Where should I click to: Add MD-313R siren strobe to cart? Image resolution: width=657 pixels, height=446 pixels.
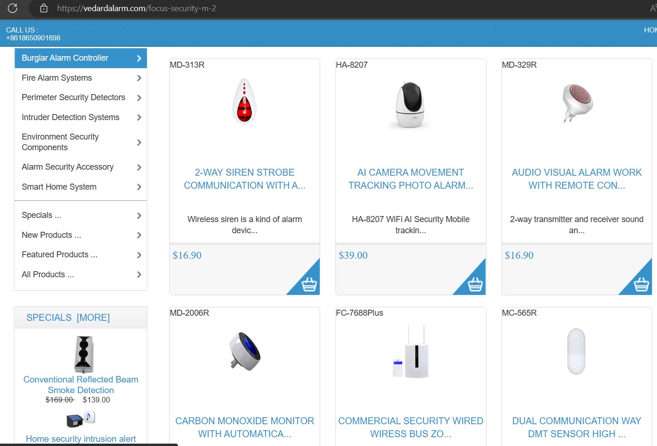pyautogui.click(x=309, y=284)
